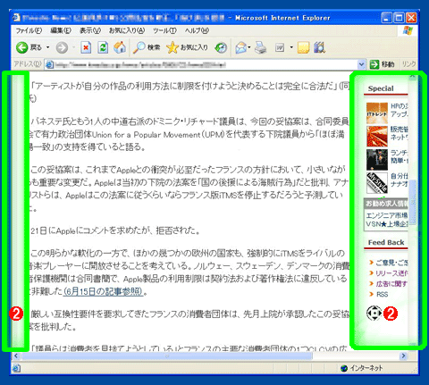Open the エンジニア市場 job link
Viewport: 429px width, 385px height.
387,215
